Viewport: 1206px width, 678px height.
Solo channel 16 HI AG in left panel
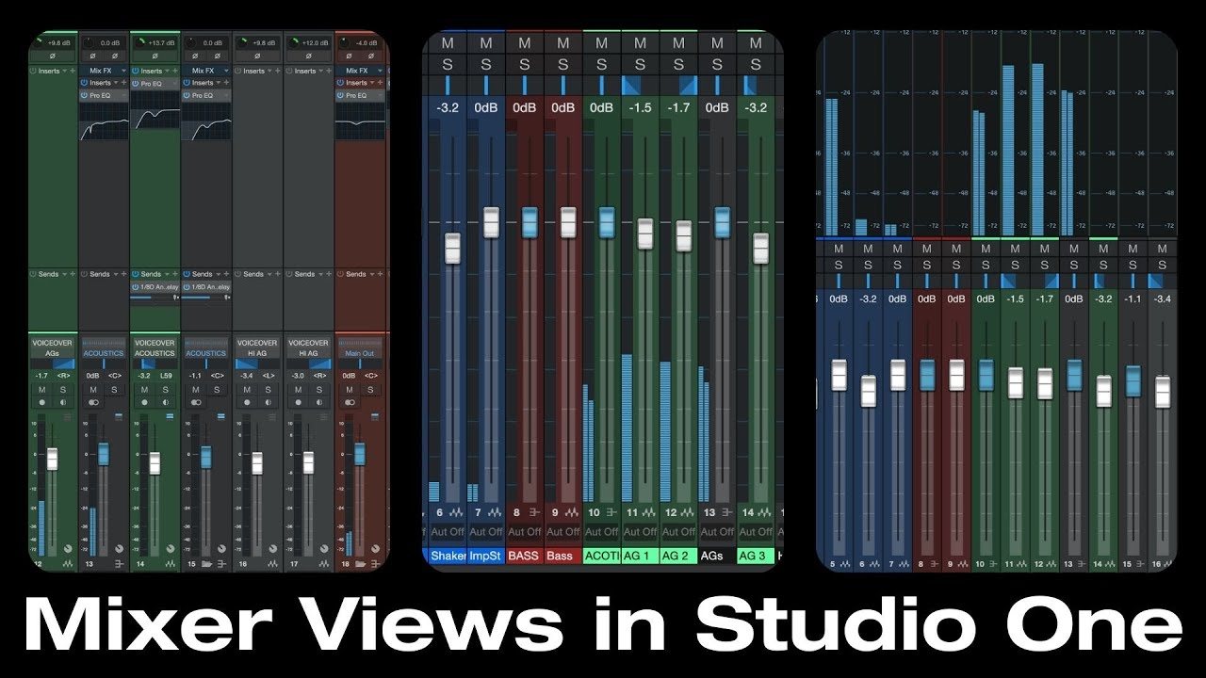point(268,390)
